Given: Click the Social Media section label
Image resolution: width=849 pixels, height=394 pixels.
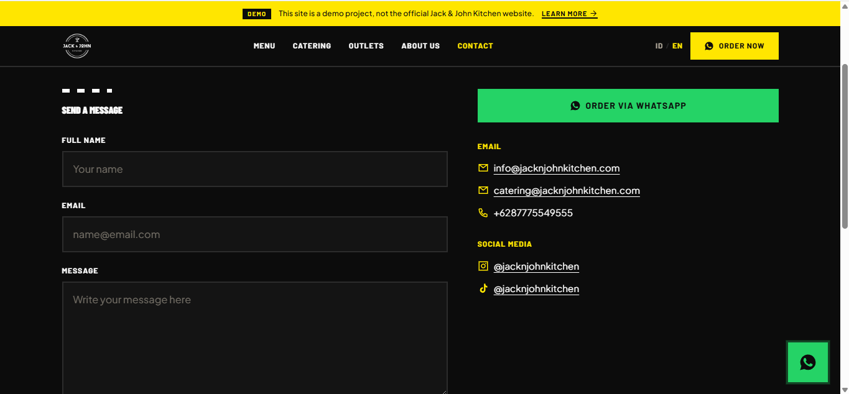Looking at the screenshot, I should 504,244.
